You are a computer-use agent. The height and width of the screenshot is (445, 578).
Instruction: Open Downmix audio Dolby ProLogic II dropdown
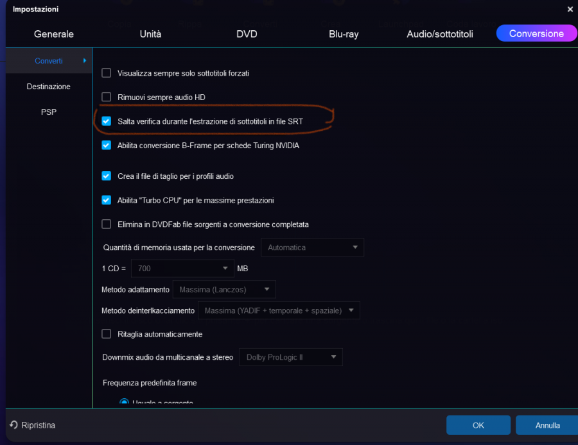click(291, 357)
